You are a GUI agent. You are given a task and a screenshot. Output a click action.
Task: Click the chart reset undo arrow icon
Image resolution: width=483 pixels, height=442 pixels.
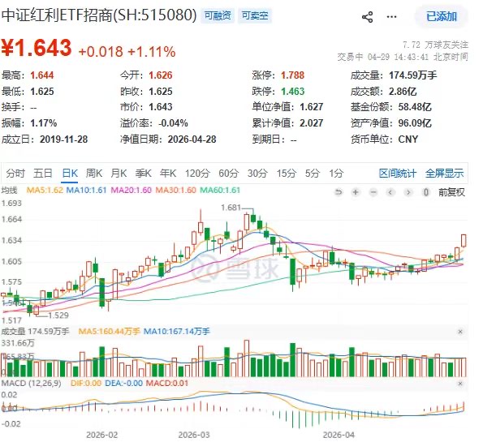pos(339,192)
